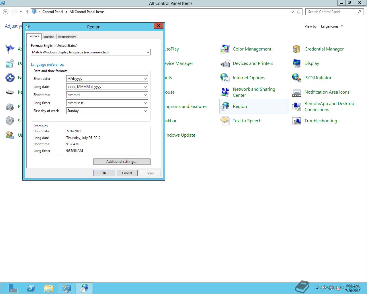Open the Language preferences link
The width and height of the screenshot is (367, 294).
point(48,65)
